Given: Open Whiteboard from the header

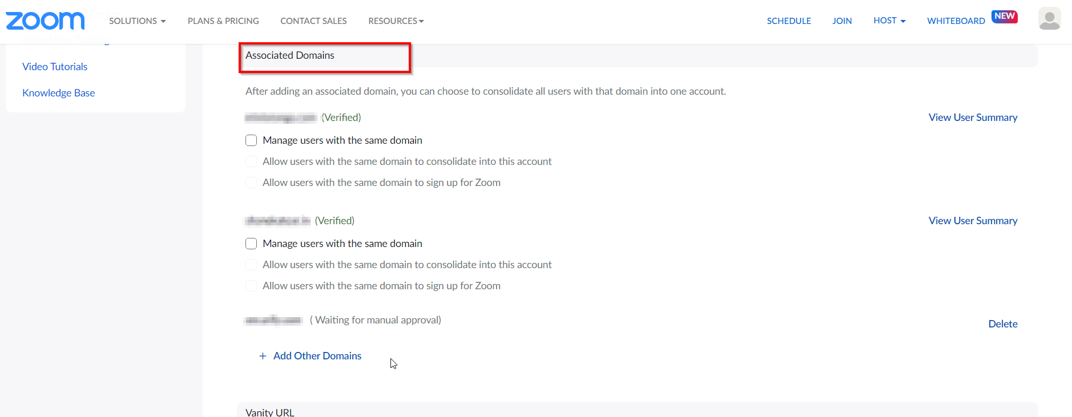Looking at the screenshot, I should click(956, 21).
